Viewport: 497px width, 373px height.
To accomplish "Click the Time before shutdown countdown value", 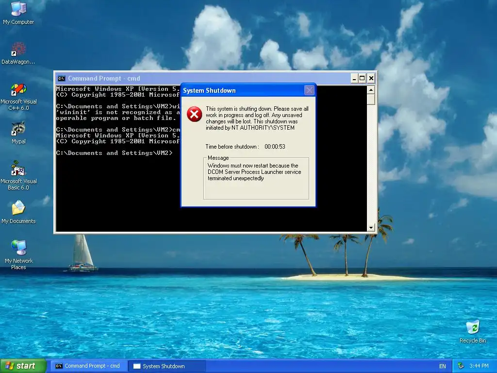I will [275, 147].
